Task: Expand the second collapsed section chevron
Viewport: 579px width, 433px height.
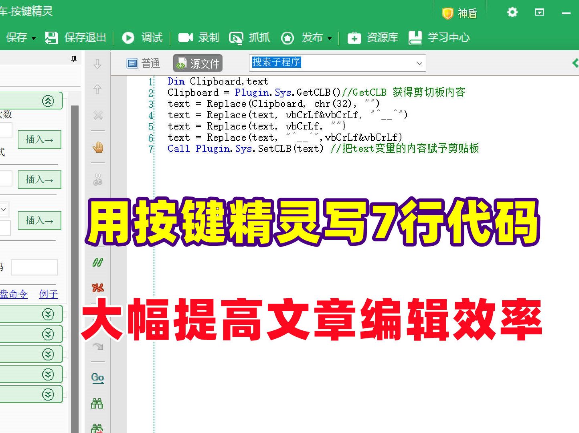Action: tap(48, 334)
